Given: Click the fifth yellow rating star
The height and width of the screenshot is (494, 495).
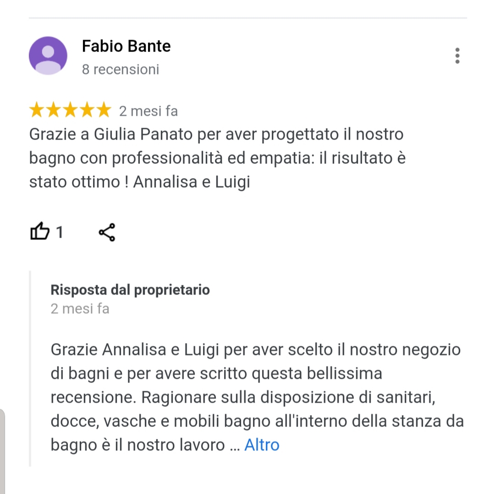Looking at the screenshot, I should coord(104,110).
